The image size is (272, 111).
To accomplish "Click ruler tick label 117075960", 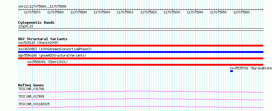I will 241,12.
